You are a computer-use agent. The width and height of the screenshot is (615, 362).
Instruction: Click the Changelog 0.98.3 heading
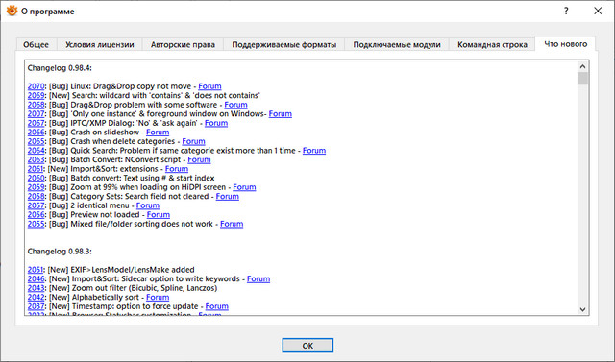[x=60, y=252]
